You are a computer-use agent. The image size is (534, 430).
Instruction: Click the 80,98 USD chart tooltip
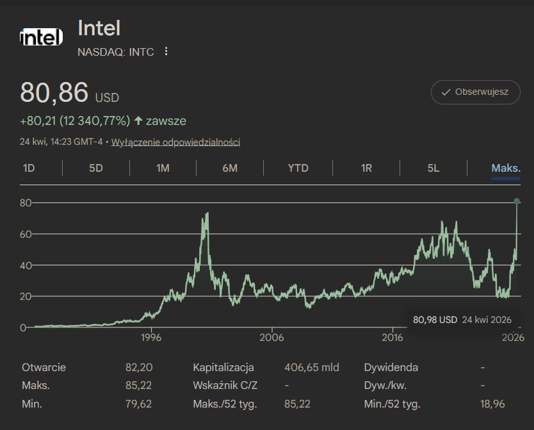(462, 320)
